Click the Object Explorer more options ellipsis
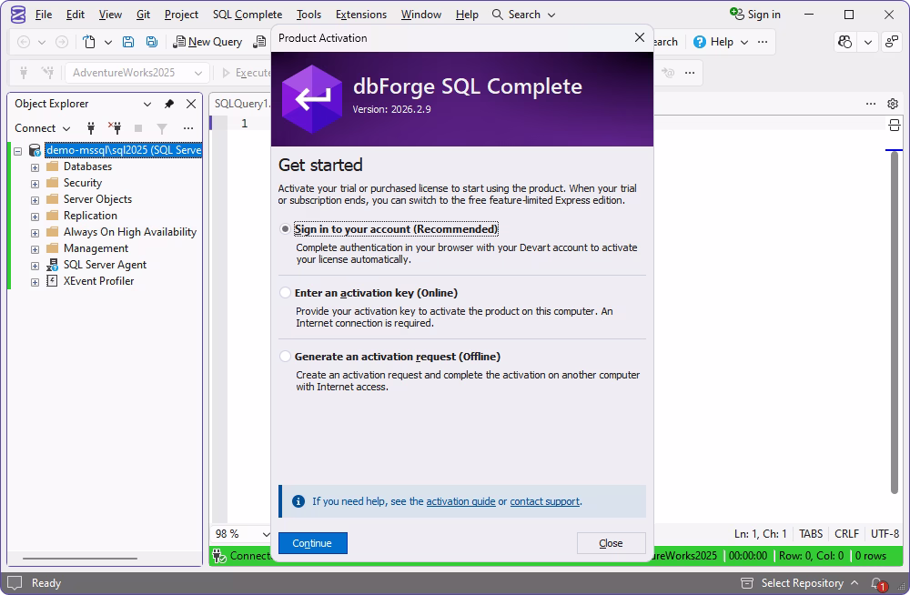Screen dimensions: 910x595 [x=188, y=128]
